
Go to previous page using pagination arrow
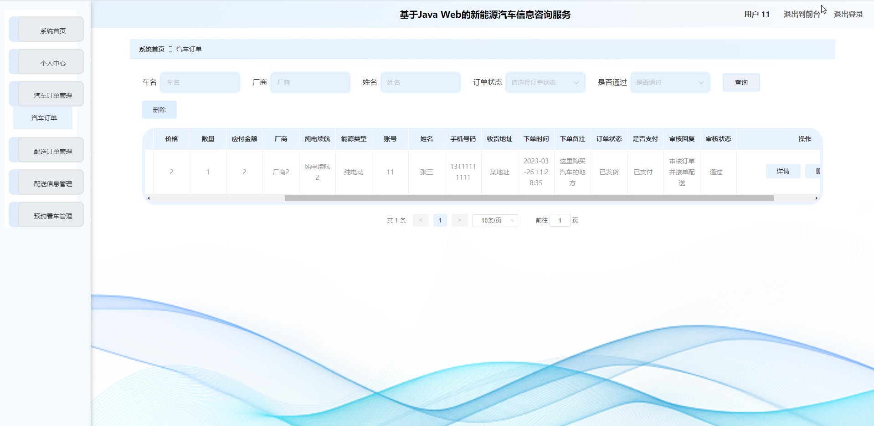(421, 220)
